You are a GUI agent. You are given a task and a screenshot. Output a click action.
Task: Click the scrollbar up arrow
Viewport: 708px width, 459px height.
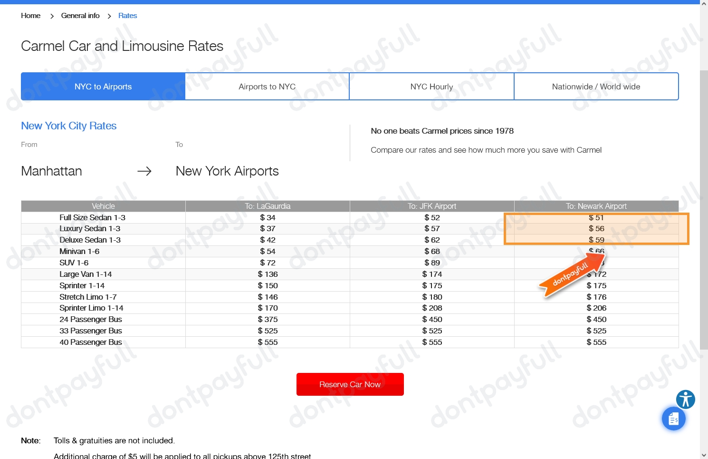pyautogui.click(x=704, y=4)
